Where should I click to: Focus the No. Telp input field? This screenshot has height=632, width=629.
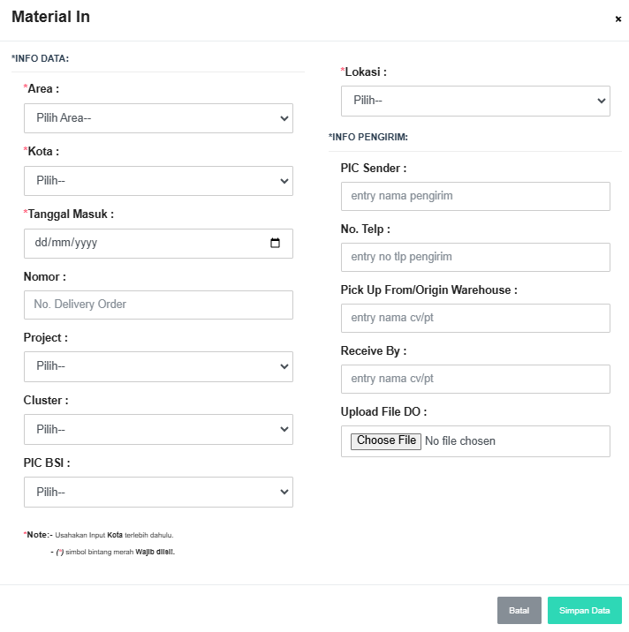(475, 257)
